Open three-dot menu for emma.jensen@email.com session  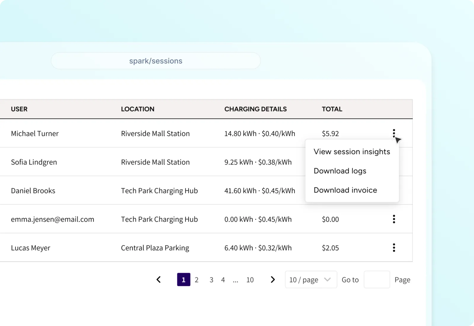click(394, 219)
